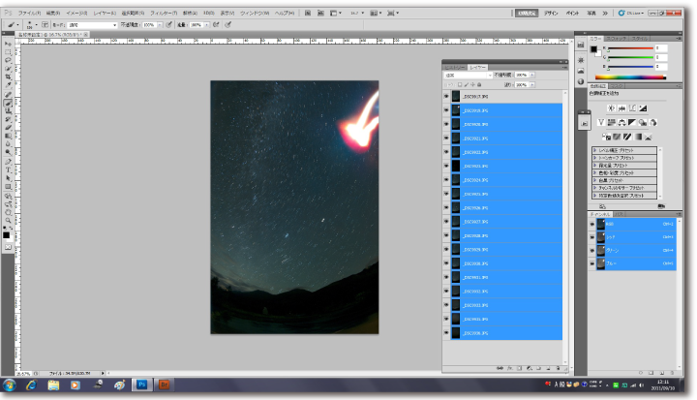697x400 pixels.
Task: Select the Move tool in the toolbox
Action: click(8, 45)
